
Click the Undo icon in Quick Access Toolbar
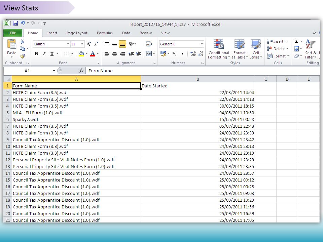click(x=23, y=23)
